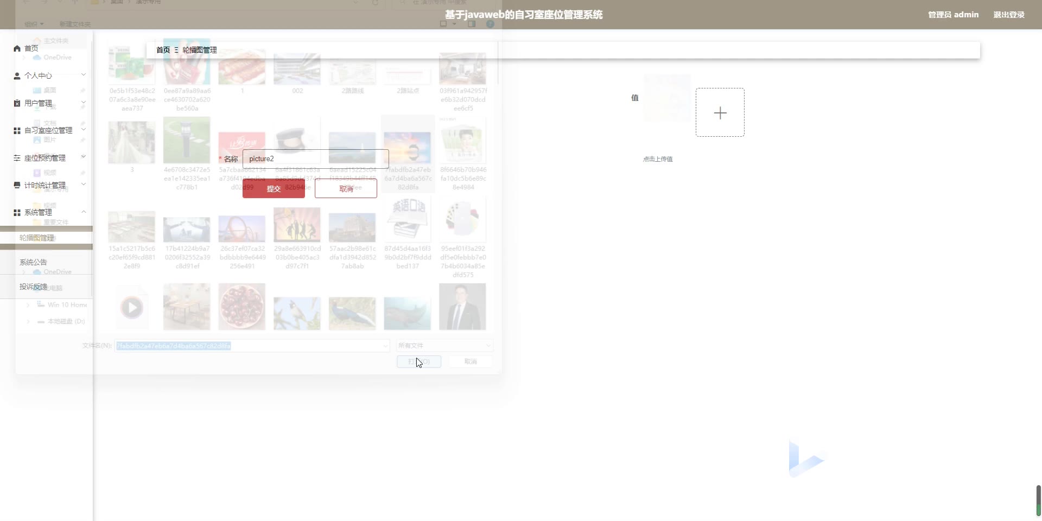Viewport: 1042px width, 521px height.
Task: Select 计时统计管理 in the sidebar
Action: pos(45,185)
